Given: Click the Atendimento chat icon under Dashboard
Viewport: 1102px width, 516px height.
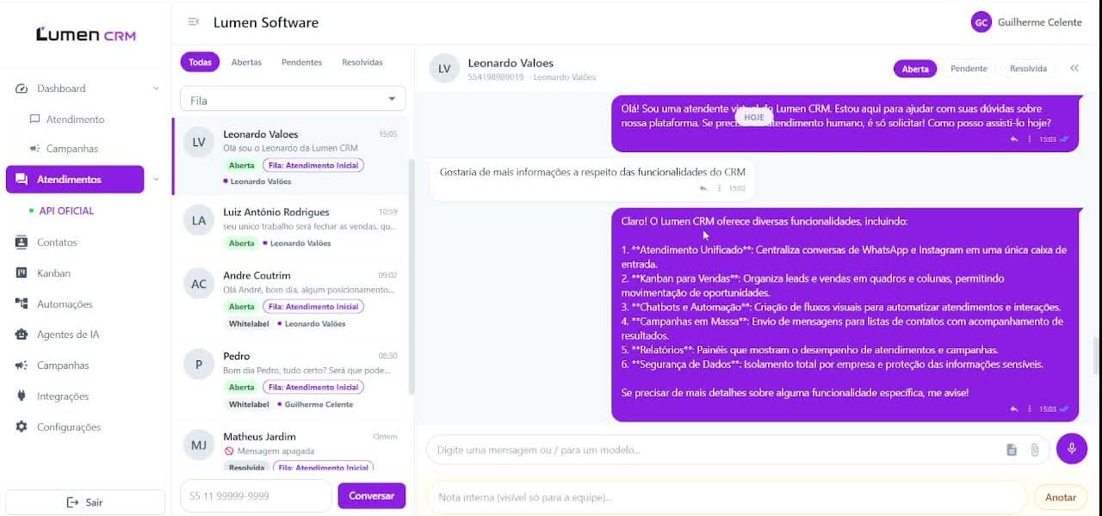Looking at the screenshot, I should click(x=34, y=120).
